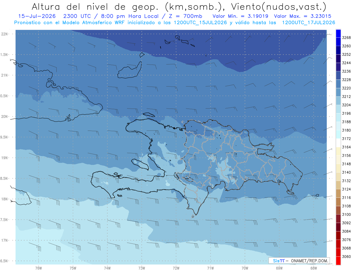Click the 3084 legend value
The image size is (352, 272).
[346, 231]
